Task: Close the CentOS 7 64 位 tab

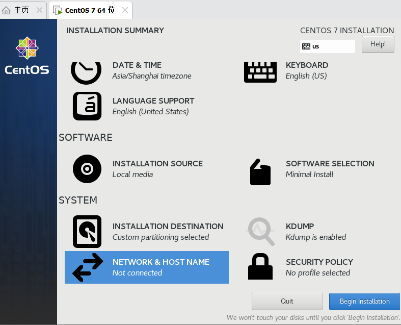Action: pos(125,10)
